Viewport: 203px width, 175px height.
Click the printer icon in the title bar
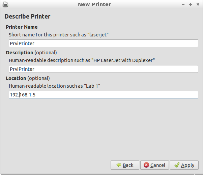[x=5, y=4]
